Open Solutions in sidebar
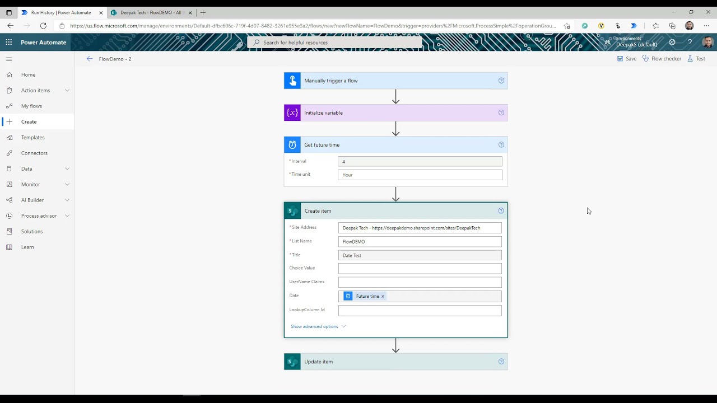 tap(31, 231)
